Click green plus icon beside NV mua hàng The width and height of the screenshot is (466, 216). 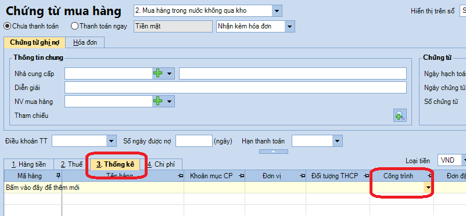point(157,101)
